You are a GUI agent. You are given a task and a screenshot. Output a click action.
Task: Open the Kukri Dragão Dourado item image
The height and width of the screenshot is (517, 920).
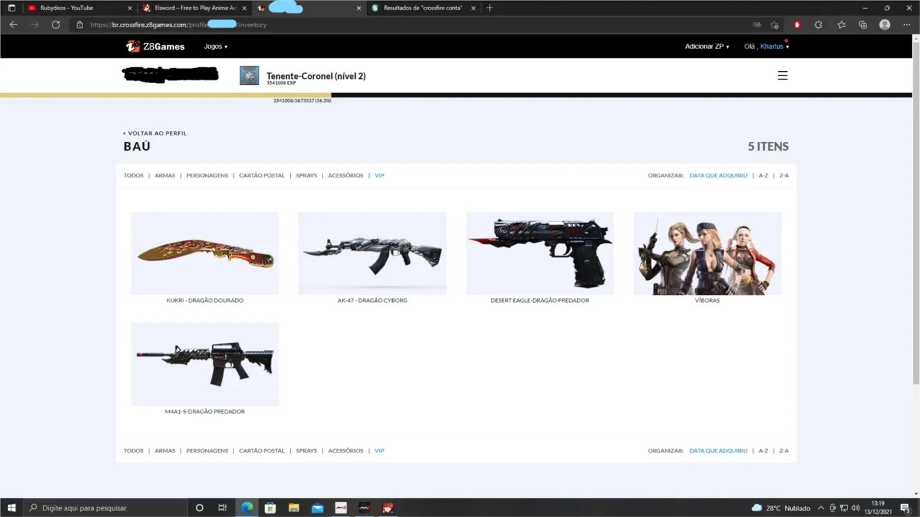point(205,253)
